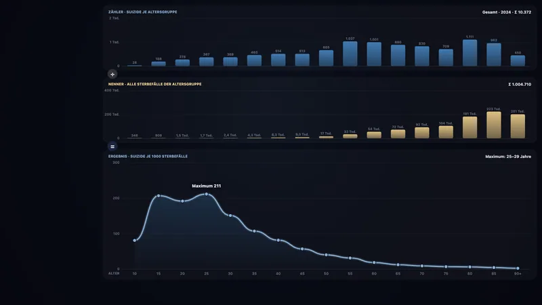Screen dimensions: 542x305
Task: Click the 'Σ 1.004.710' total text
Action: pyautogui.click(x=520, y=84)
